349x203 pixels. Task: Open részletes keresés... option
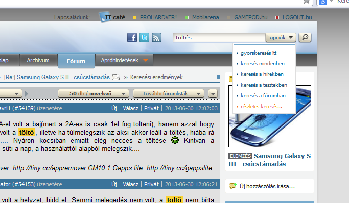click(x=261, y=107)
